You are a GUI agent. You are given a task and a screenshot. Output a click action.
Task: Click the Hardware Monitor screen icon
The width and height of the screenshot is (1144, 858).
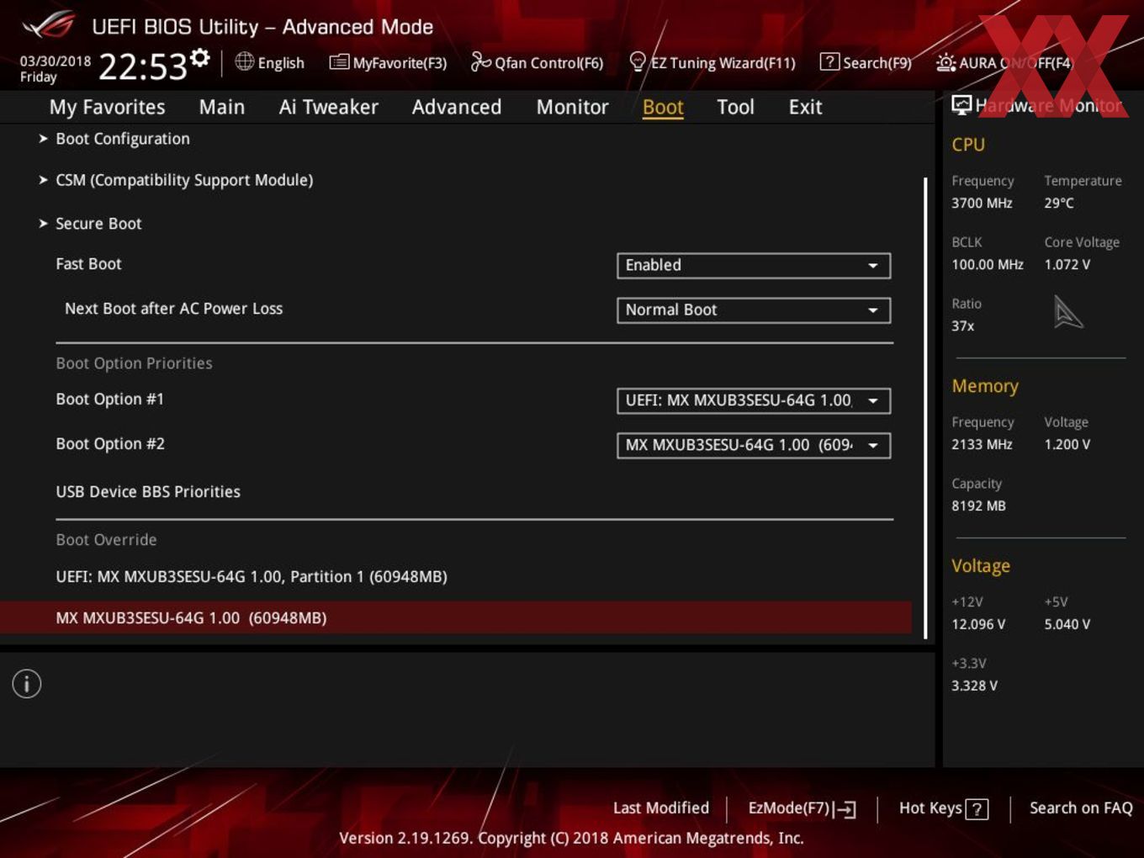[961, 105]
